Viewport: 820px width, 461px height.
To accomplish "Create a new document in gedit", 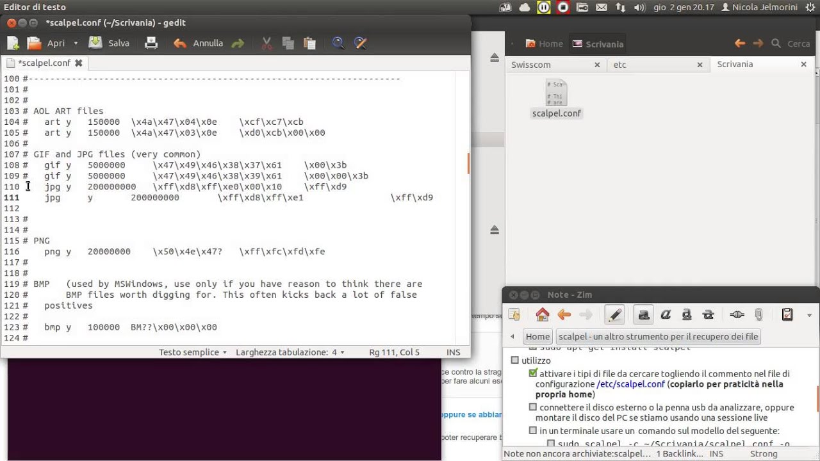I will [13, 44].
